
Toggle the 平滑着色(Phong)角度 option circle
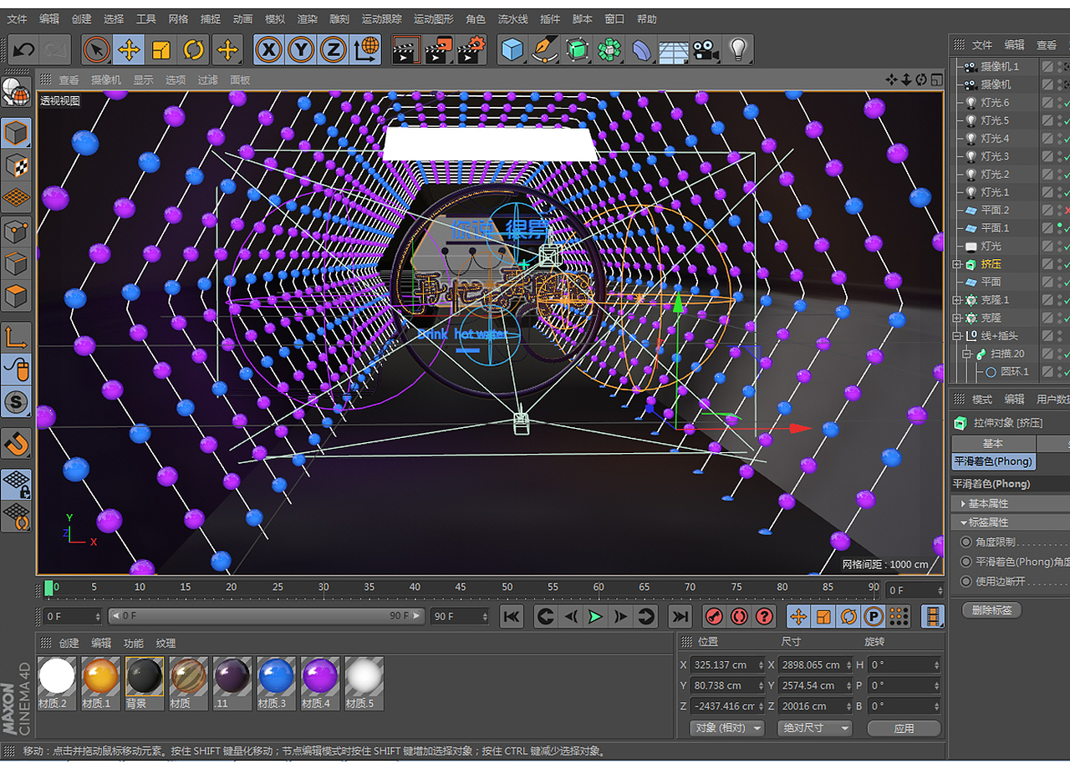966,562
